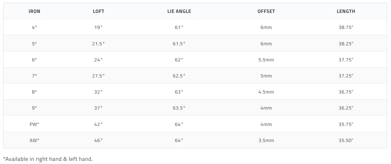Click the 4.5mm offset cell
391x164 pixels.
point(266,92)
